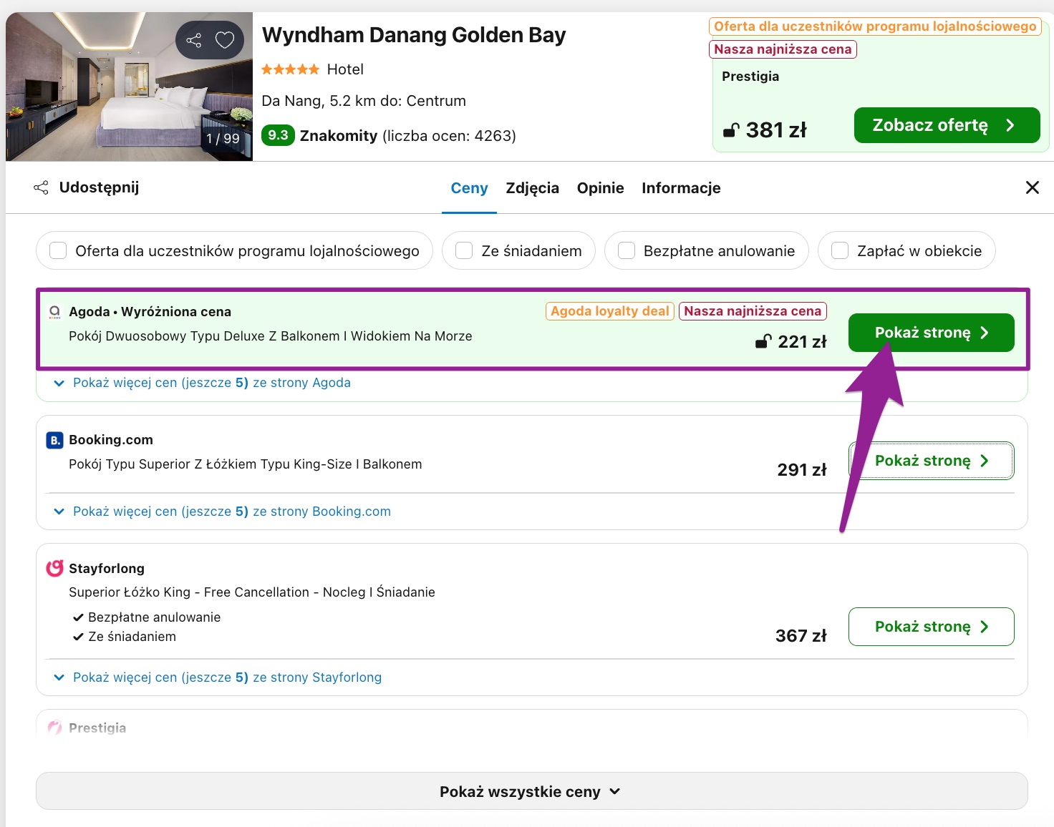Screen dimensions: 1054x827
Task: Open the Opinie tab
Action: point(600,188)
